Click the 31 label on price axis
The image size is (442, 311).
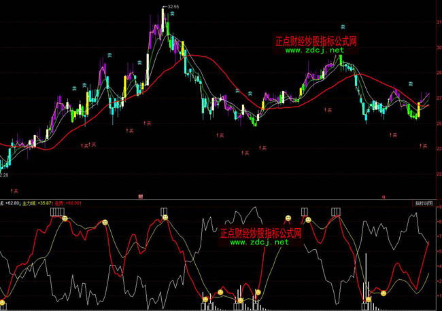point(437,22)
